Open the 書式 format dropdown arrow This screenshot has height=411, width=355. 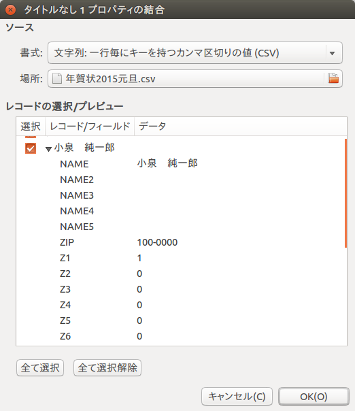[332, 53]
